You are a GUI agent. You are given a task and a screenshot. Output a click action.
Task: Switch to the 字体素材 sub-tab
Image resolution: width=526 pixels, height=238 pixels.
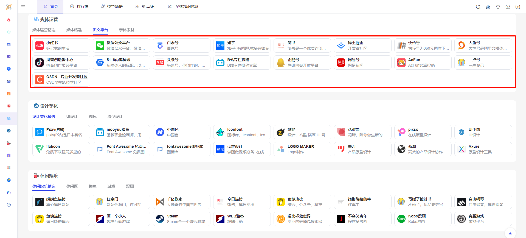point(126,30)
